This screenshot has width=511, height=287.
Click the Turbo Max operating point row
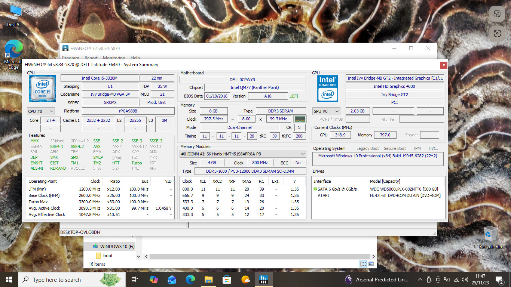(100, 202)
